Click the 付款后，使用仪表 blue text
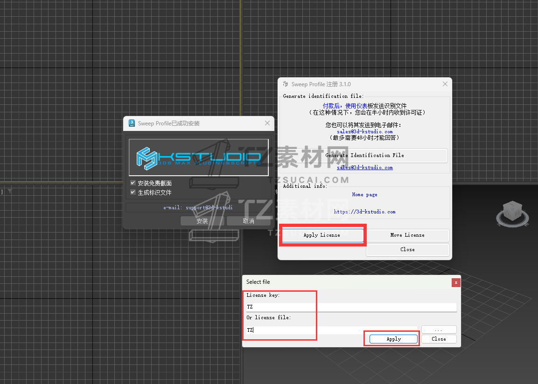Viewport: 538px width, 384px height. click(x=345, y=106)
